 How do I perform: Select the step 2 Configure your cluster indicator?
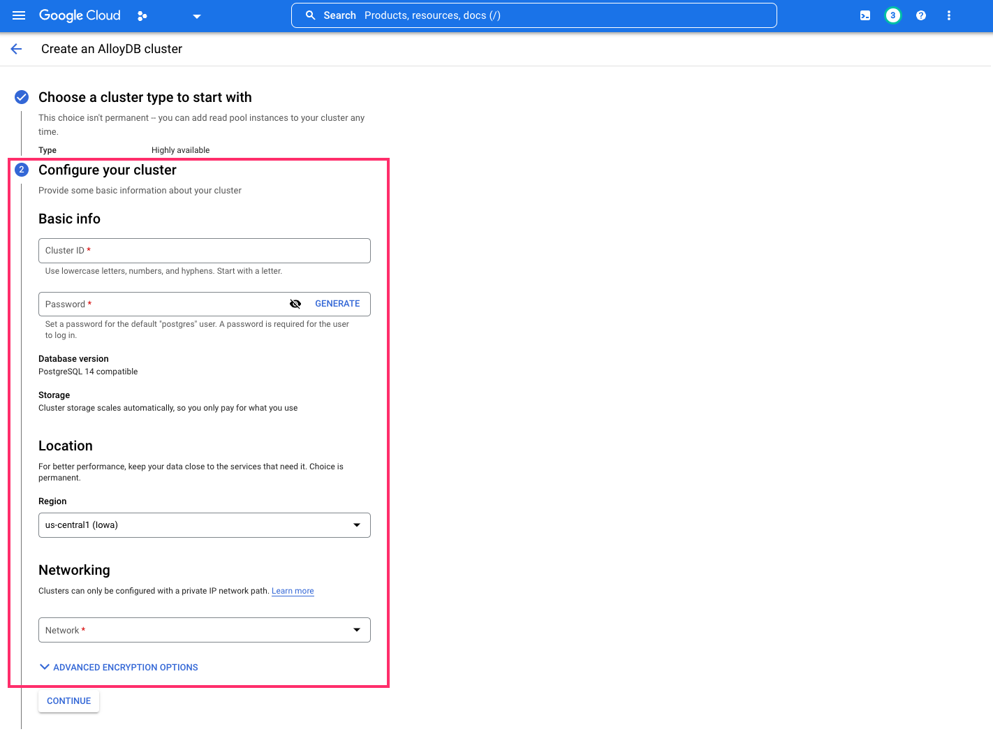click(21, 170)
